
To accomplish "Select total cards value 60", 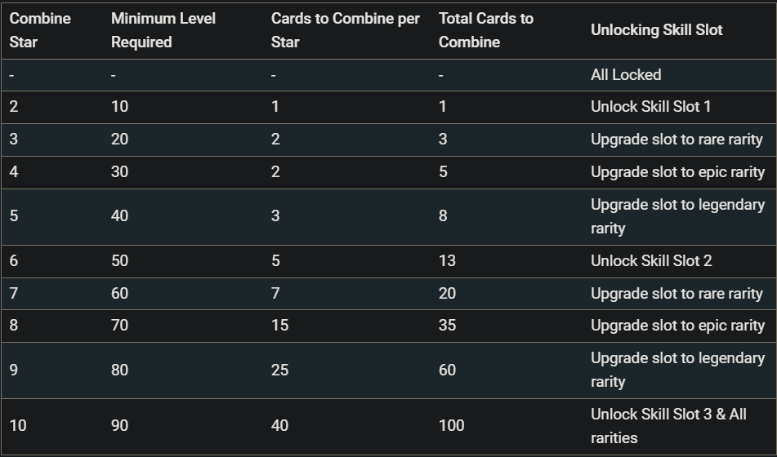I will (447, 370).
